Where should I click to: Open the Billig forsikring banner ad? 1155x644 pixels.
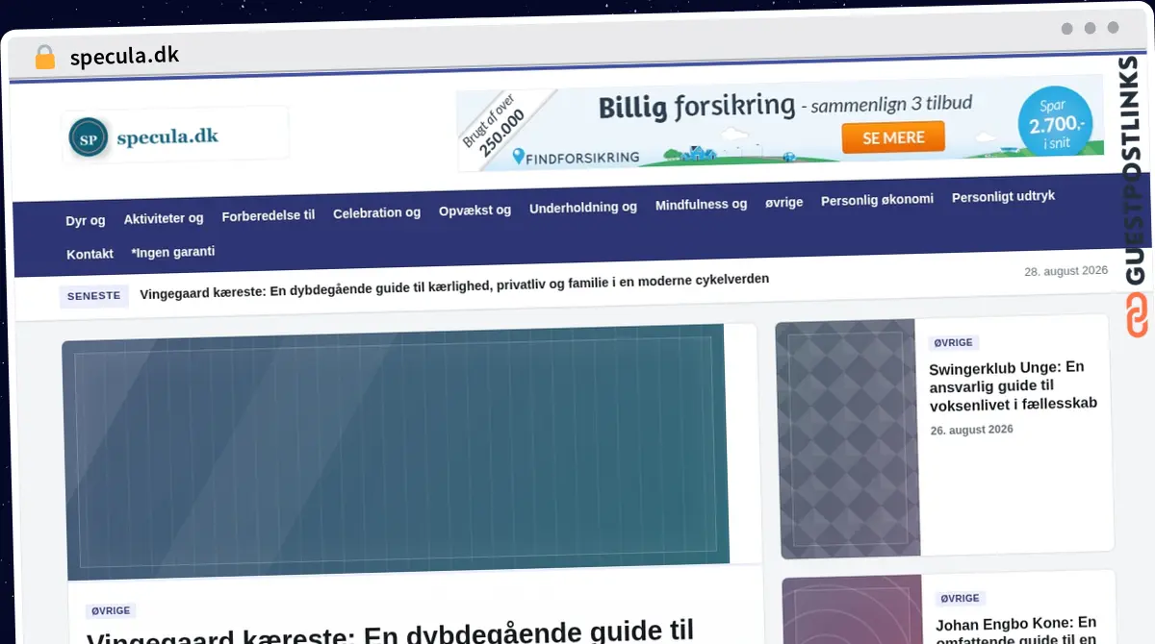click(780, 124)
